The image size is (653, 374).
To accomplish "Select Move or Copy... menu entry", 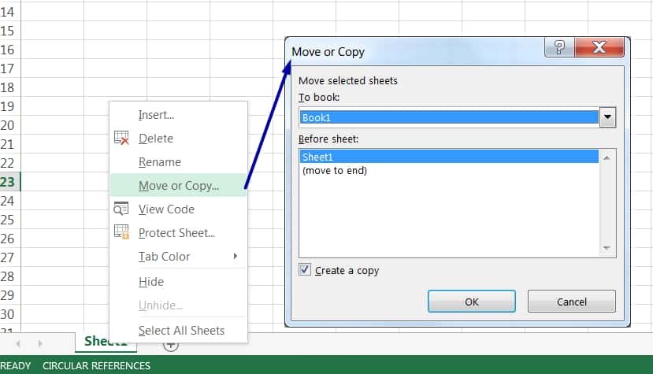I will click(x=179, y=185).
